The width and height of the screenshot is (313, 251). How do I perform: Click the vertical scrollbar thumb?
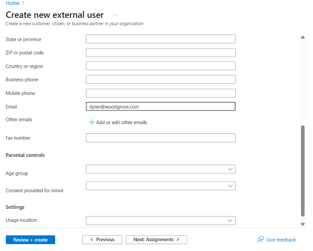(302, 170)
